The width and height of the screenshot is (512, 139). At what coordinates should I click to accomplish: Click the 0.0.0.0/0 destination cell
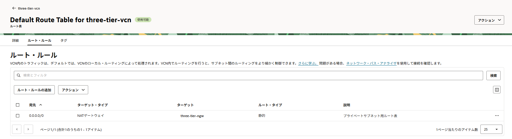[36, 116]
